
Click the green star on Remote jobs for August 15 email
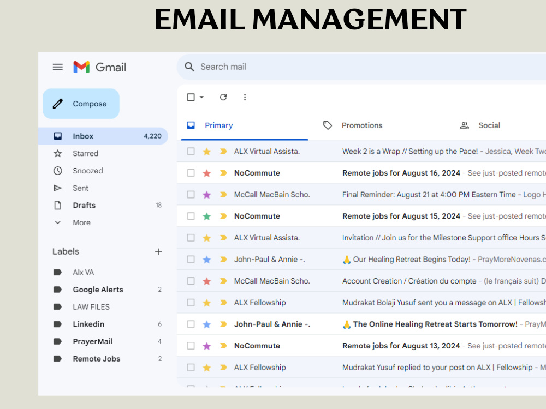pos(207,216)
